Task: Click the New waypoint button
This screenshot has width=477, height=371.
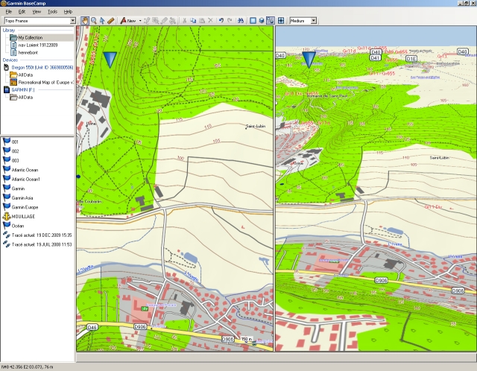Action: click(x=128, y=21)
